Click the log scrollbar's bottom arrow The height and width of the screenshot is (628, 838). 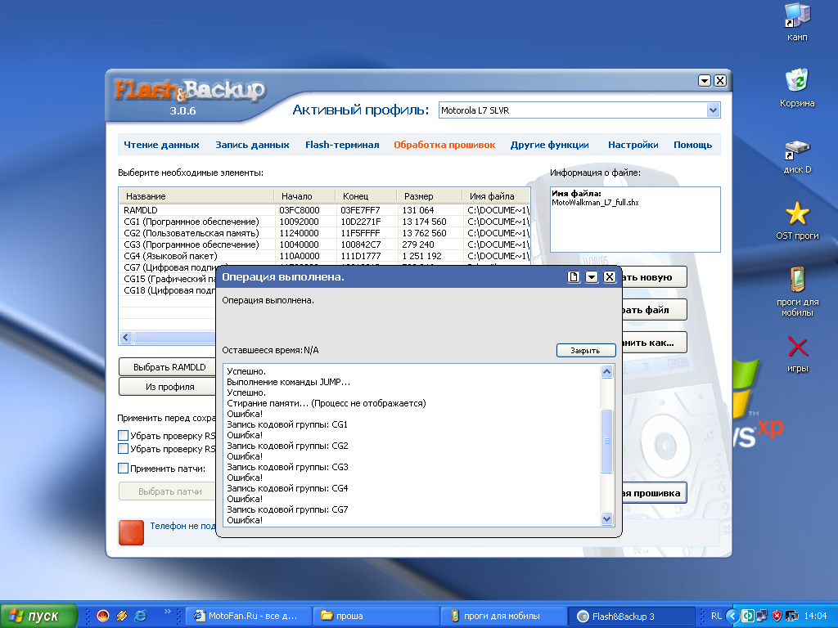(606, 518)
